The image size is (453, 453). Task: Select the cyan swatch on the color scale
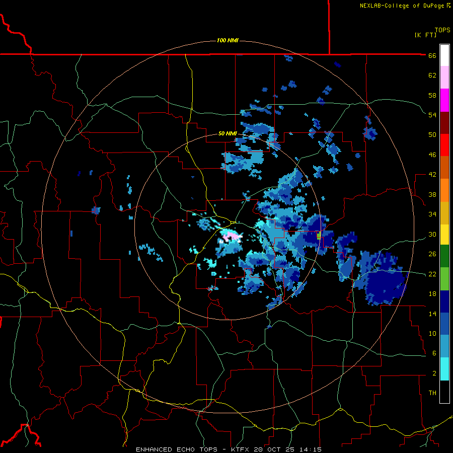pyautogui.click(x=444, y=369)
